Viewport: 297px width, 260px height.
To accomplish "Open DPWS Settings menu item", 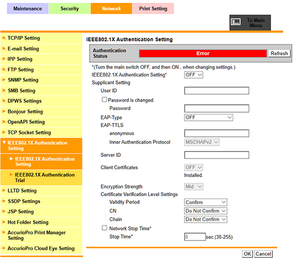I will [41, 101].
